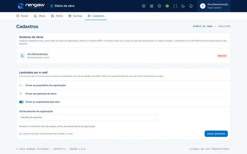Click the Cadastros page title
Screen dimensions: 247x154
pyautogui.click(x=27, y=26)
